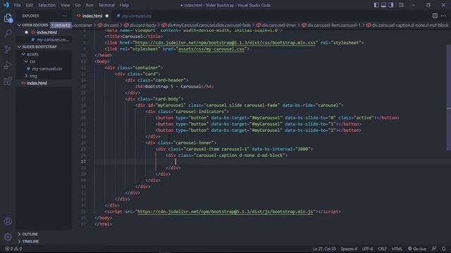Split the editor to the right

[x=435, y=15]
